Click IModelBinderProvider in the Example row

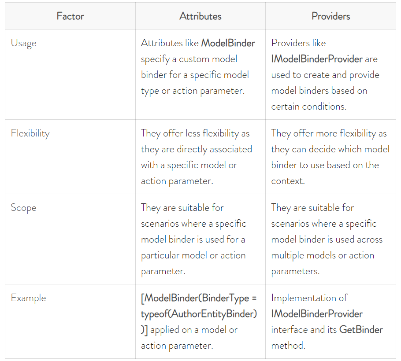click(317, 314)
